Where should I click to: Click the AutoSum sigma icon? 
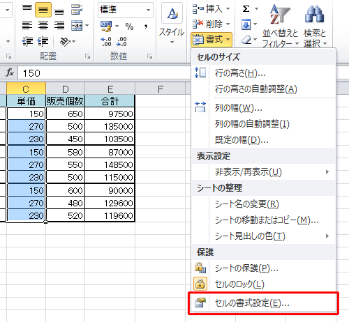tap(246, 9)
